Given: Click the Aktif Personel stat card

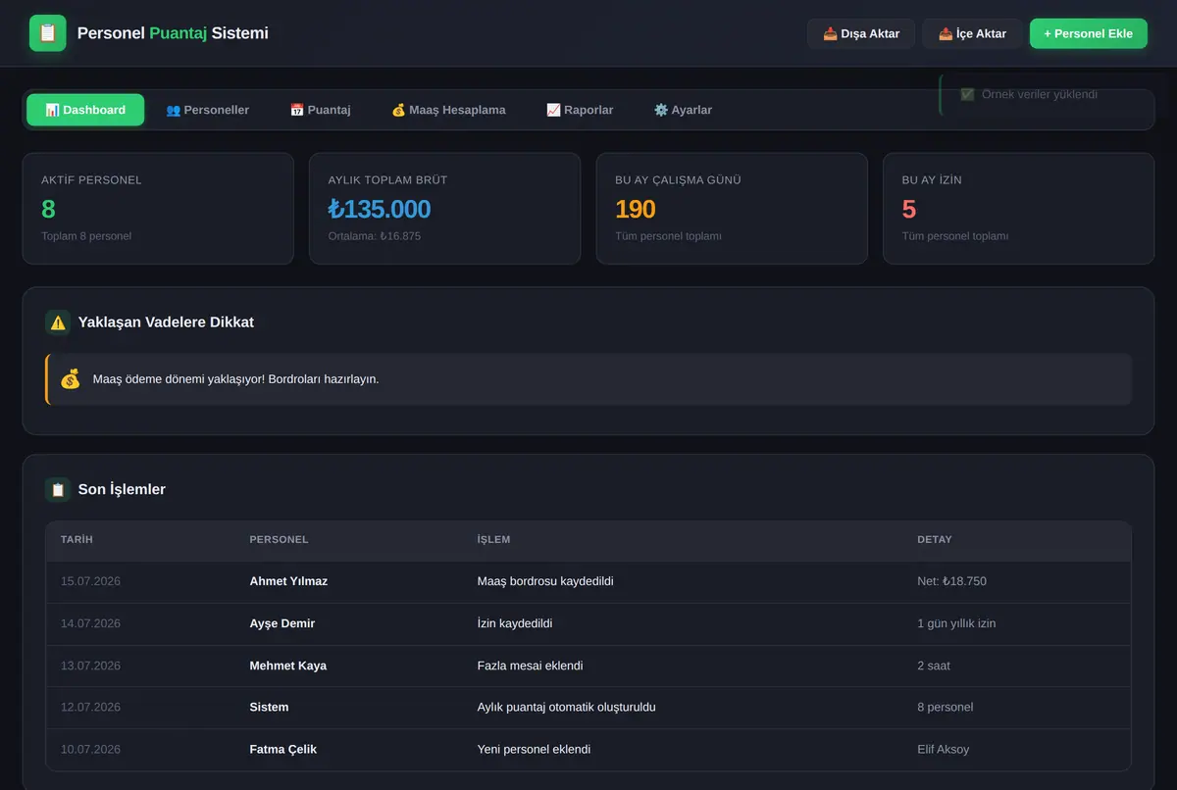Looking at the screenshot, I should pos(158,209).
